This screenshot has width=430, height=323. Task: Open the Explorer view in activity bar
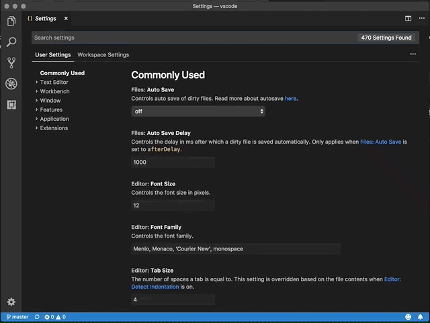[11, 21]
